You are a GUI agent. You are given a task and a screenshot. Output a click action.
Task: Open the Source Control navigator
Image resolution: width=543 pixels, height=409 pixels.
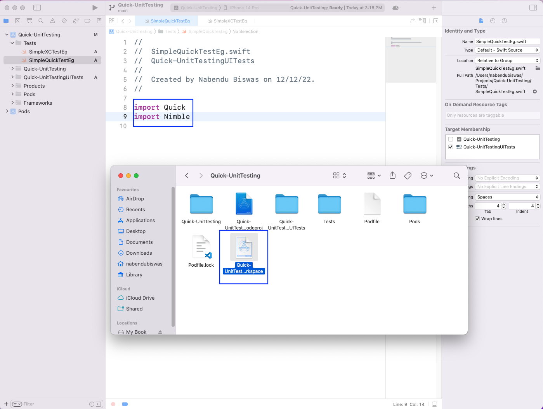(17, 21)
